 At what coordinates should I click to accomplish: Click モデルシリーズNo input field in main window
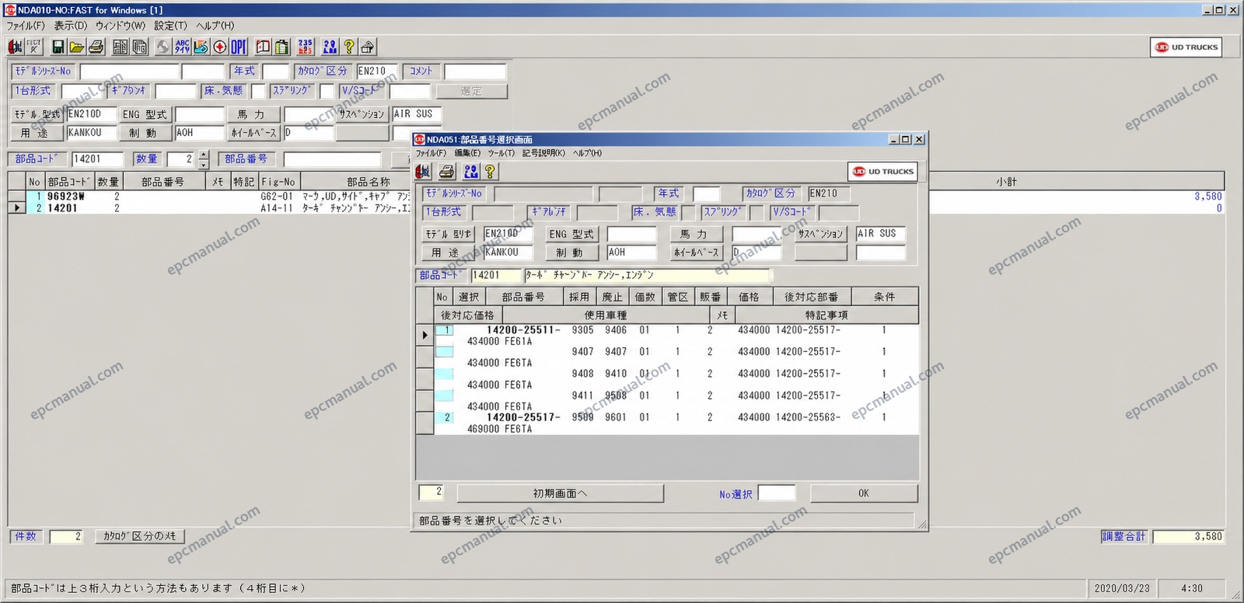[129, 71]
